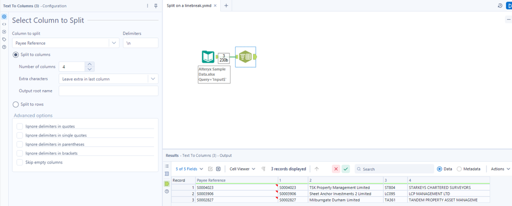Click the green checkmark apply button
The height and width of the screenshot is (206, 512).
[346, 169]
